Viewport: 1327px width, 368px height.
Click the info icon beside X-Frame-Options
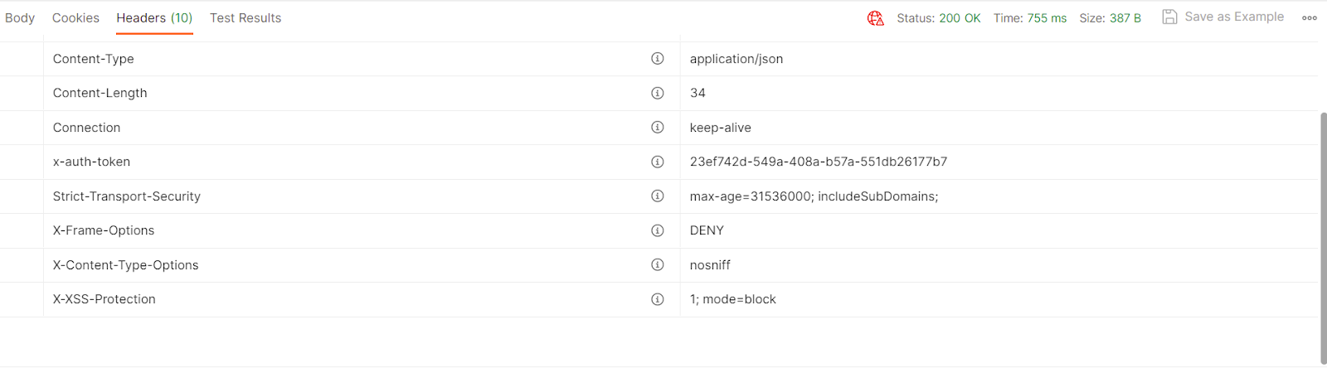pos(657,230)
